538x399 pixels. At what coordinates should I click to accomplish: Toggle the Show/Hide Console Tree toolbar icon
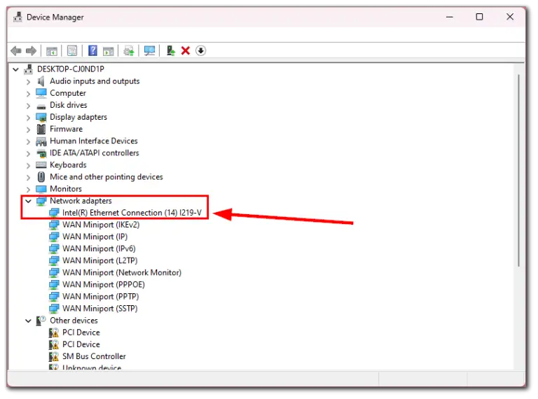52,51
